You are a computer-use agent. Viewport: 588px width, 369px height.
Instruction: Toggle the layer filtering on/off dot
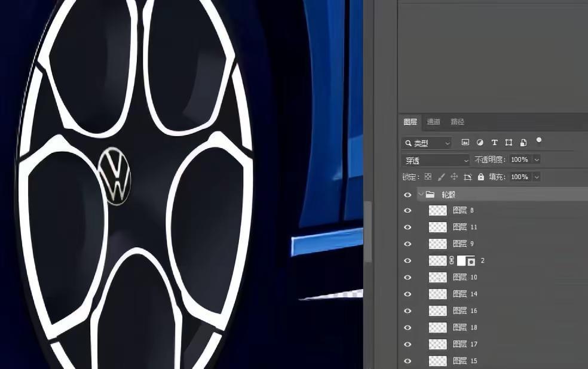point(539,140)
